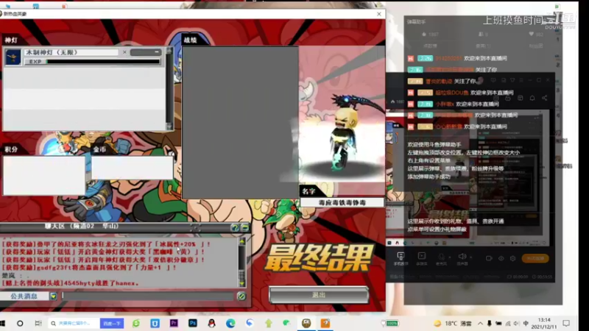Click the magic lamp icon in 神灯 panel
589x331 pixels.
pos(13,57)
